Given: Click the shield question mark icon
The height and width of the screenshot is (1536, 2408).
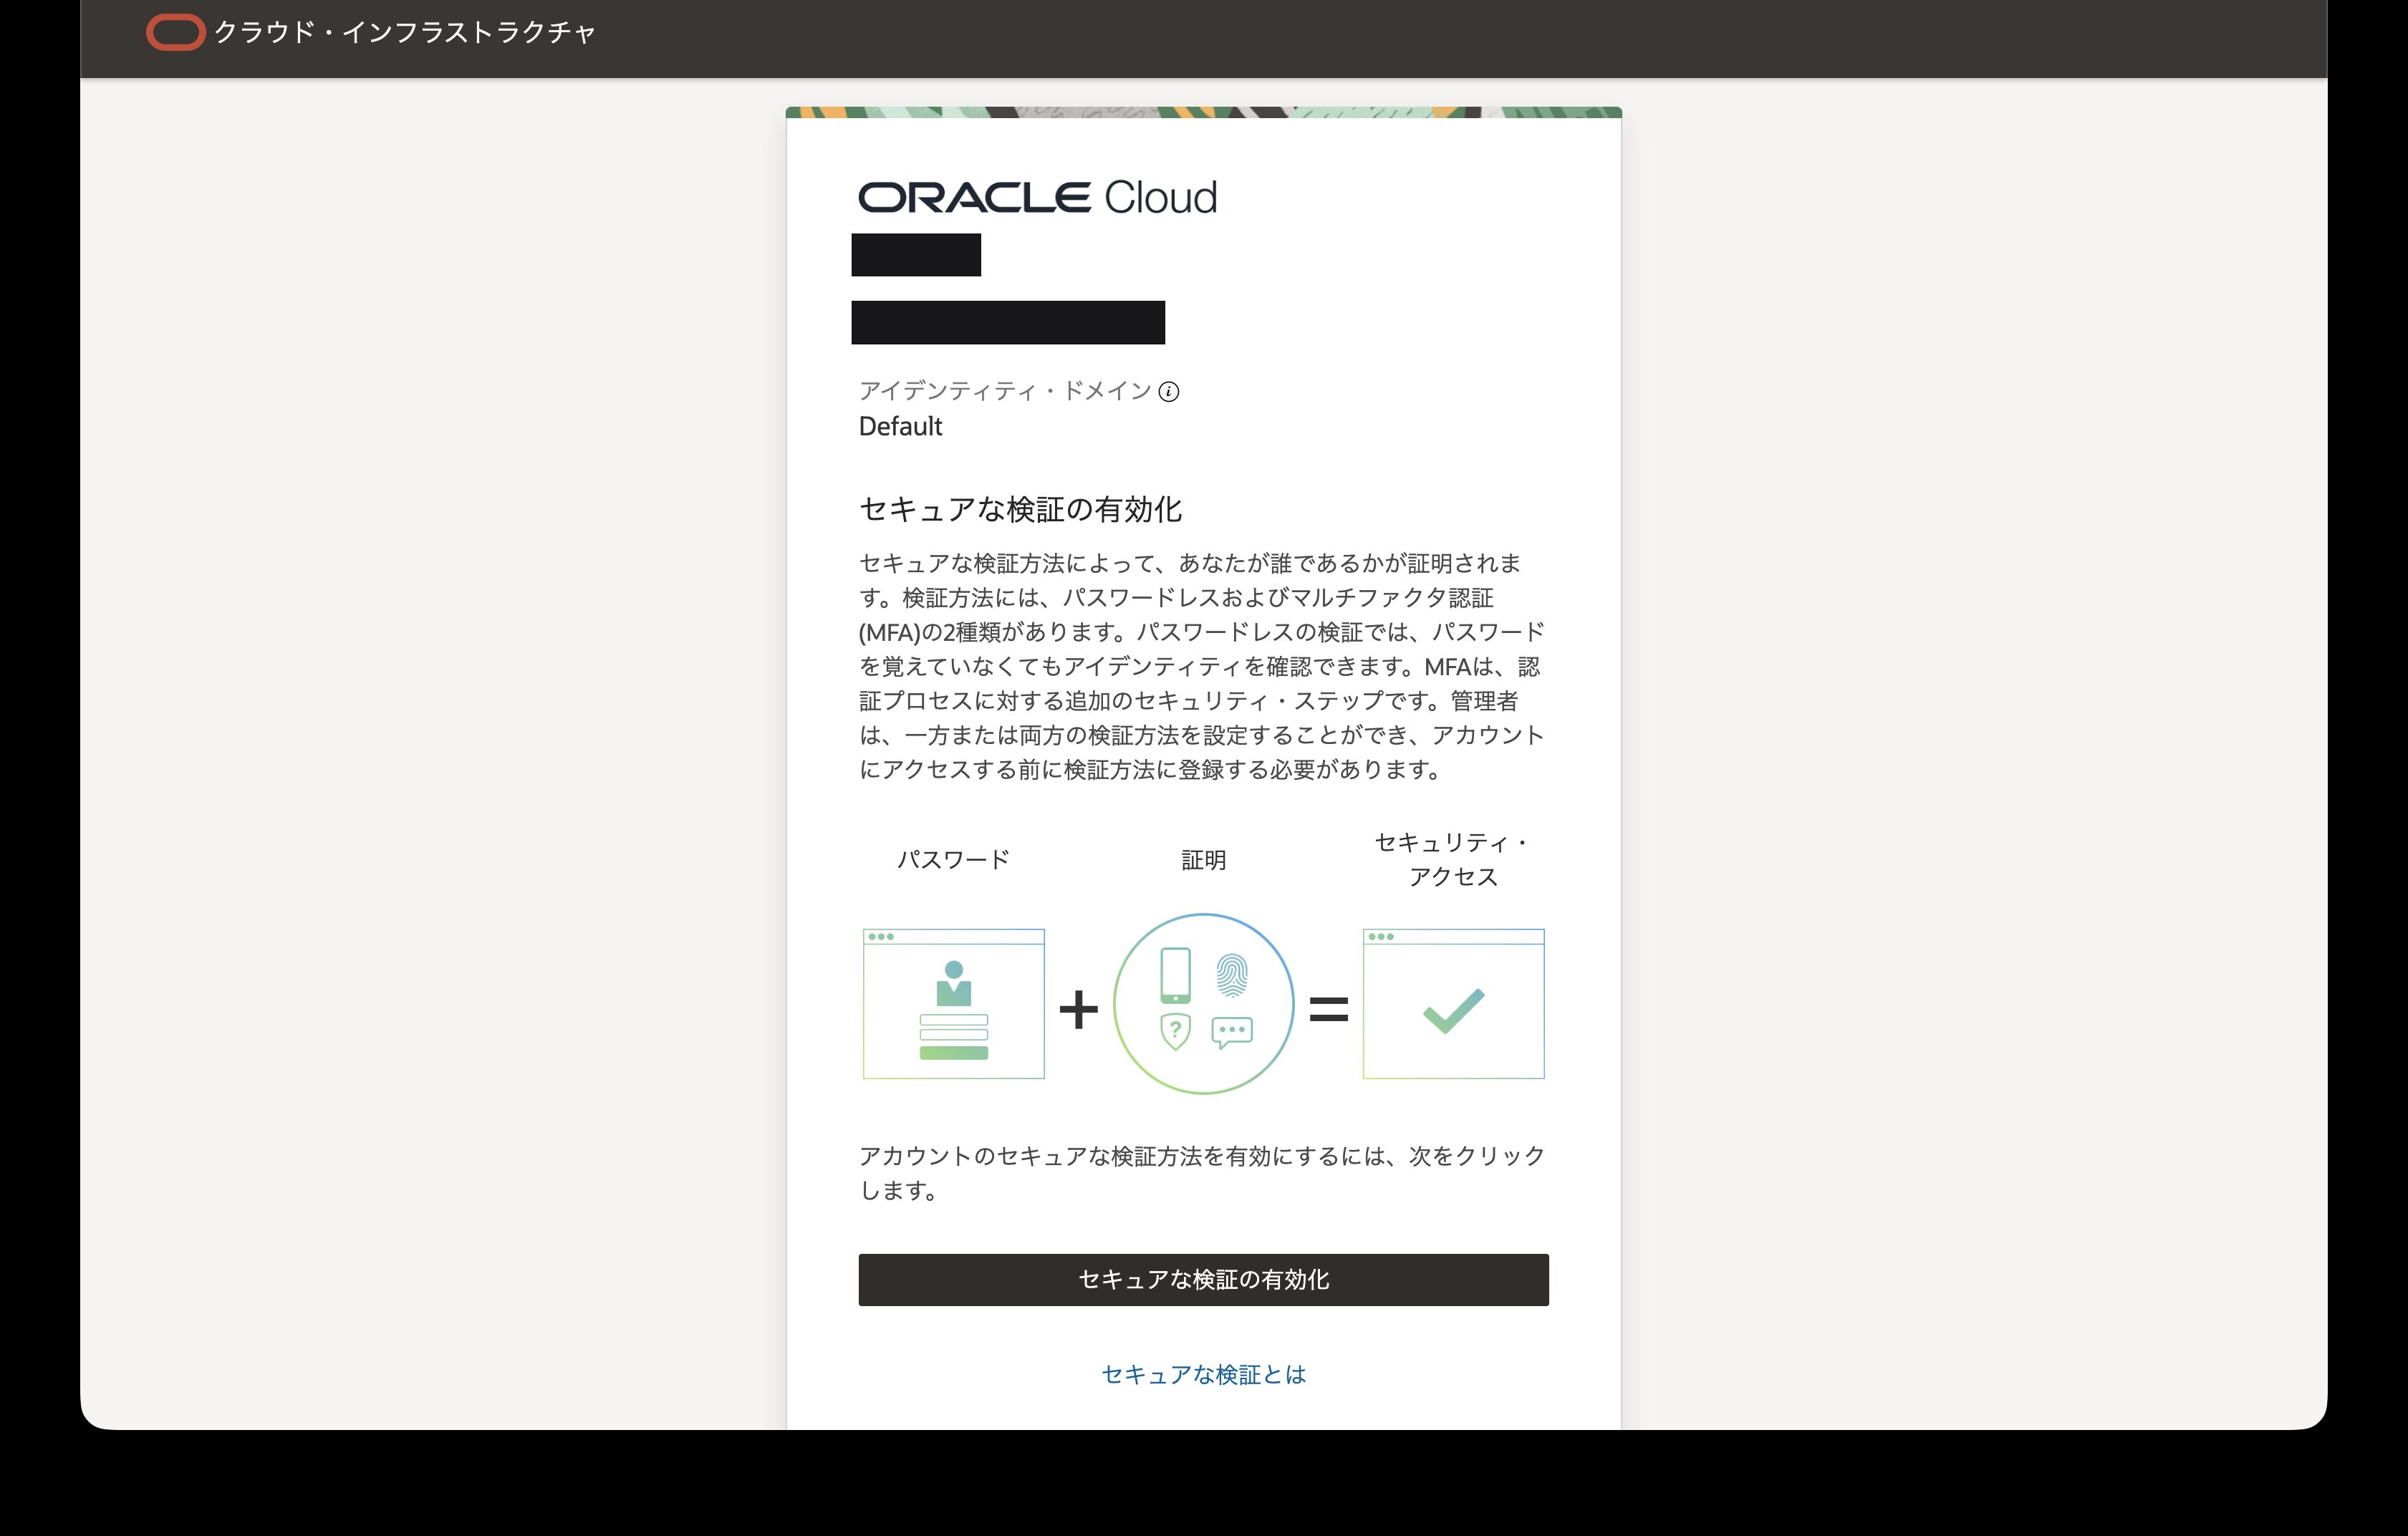Looking at the screenshot, I should tap(1175, 1031).
